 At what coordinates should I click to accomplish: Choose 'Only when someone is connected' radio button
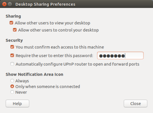(12, 86)
